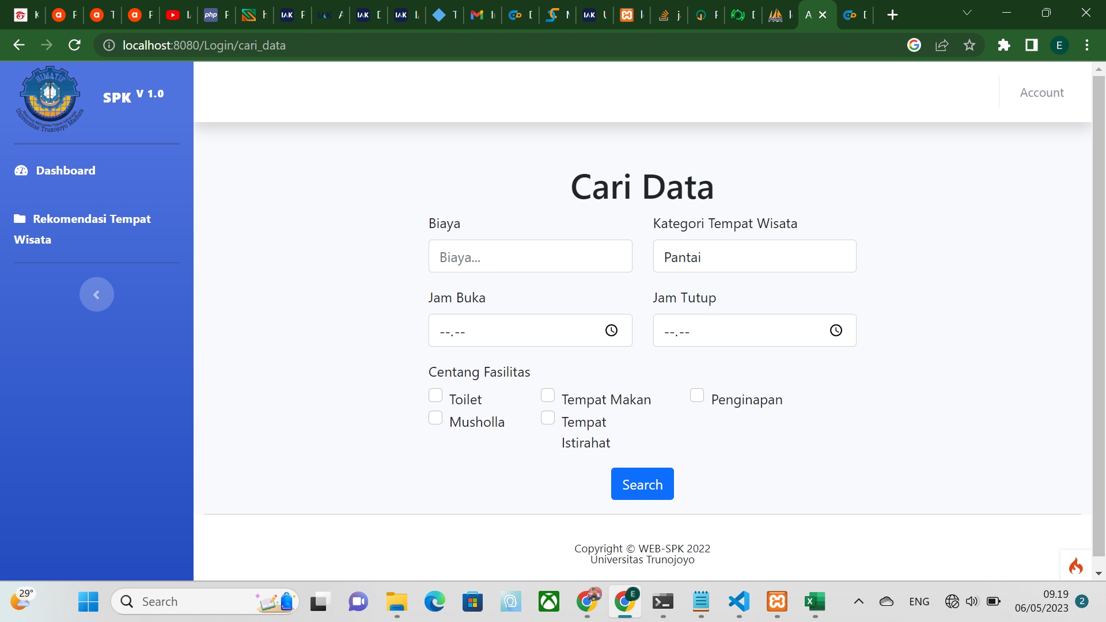Tick the Penginapan checkbox
Screen dimensions: 1106x622
tap(697, 395)
